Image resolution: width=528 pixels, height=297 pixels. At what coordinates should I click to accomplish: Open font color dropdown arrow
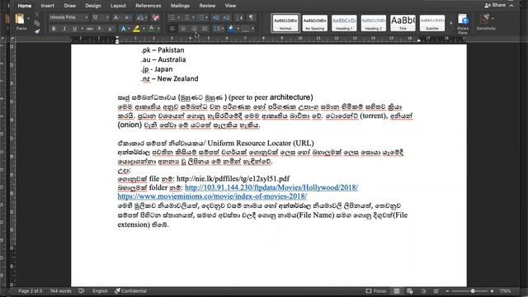coord(158,29)
